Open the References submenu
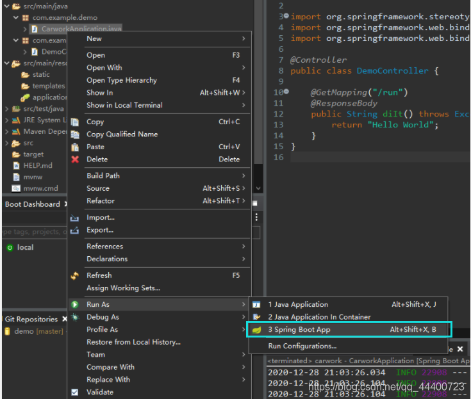 point(160,247)
